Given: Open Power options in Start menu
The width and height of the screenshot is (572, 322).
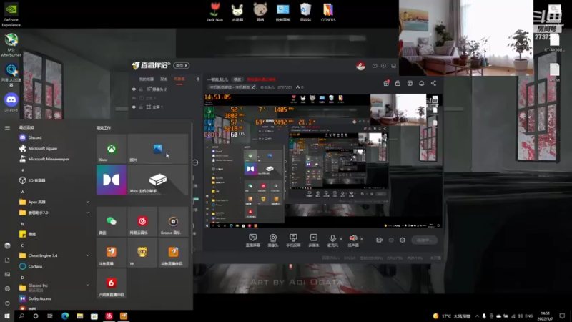Looking at the screenshot, I should [x=7, y=303].
